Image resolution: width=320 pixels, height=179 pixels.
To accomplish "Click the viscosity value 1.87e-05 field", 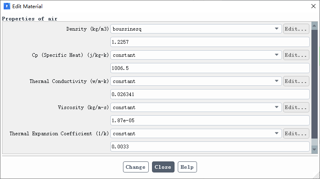I will (x=210, y=121).
